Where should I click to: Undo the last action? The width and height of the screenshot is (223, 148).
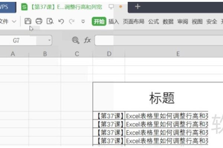(61, 21)
